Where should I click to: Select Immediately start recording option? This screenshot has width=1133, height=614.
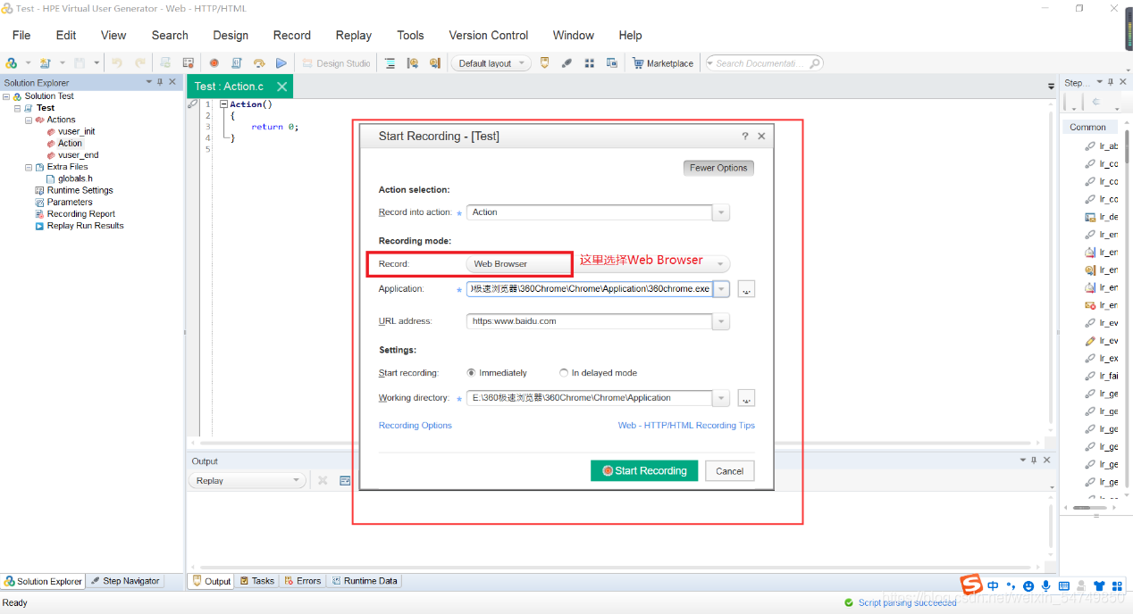(x=472, y=373)
